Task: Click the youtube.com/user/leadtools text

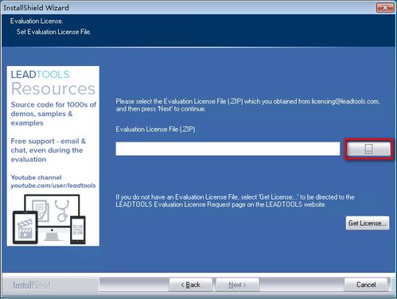Action: pos(53,185)
